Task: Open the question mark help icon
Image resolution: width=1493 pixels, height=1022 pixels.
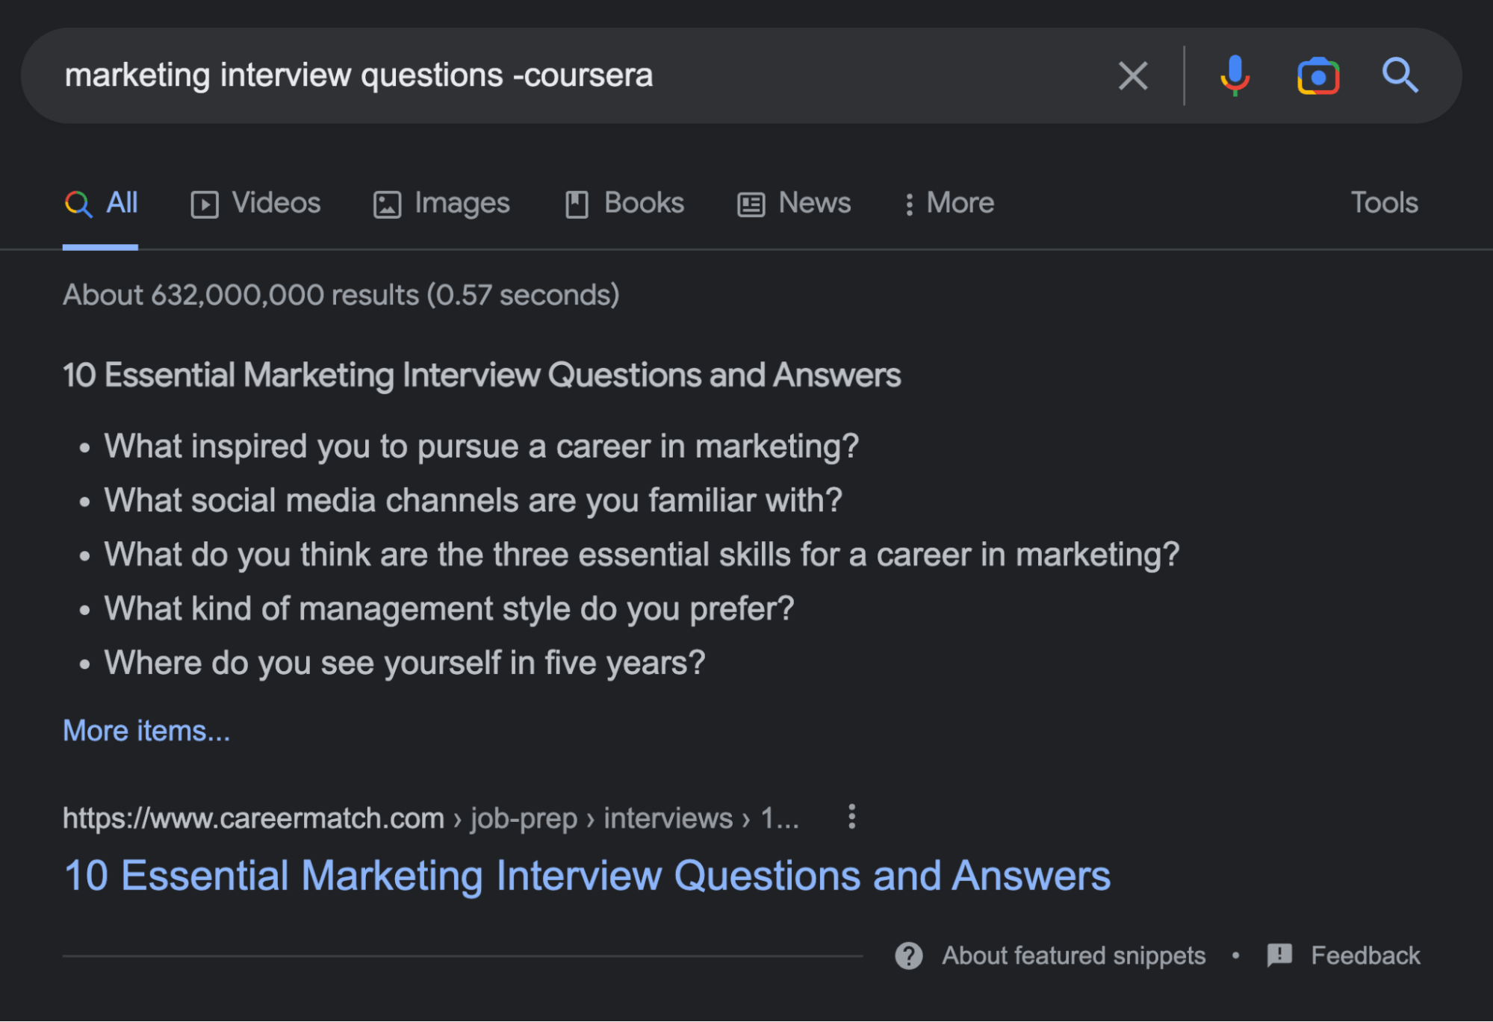Action: 908,956
